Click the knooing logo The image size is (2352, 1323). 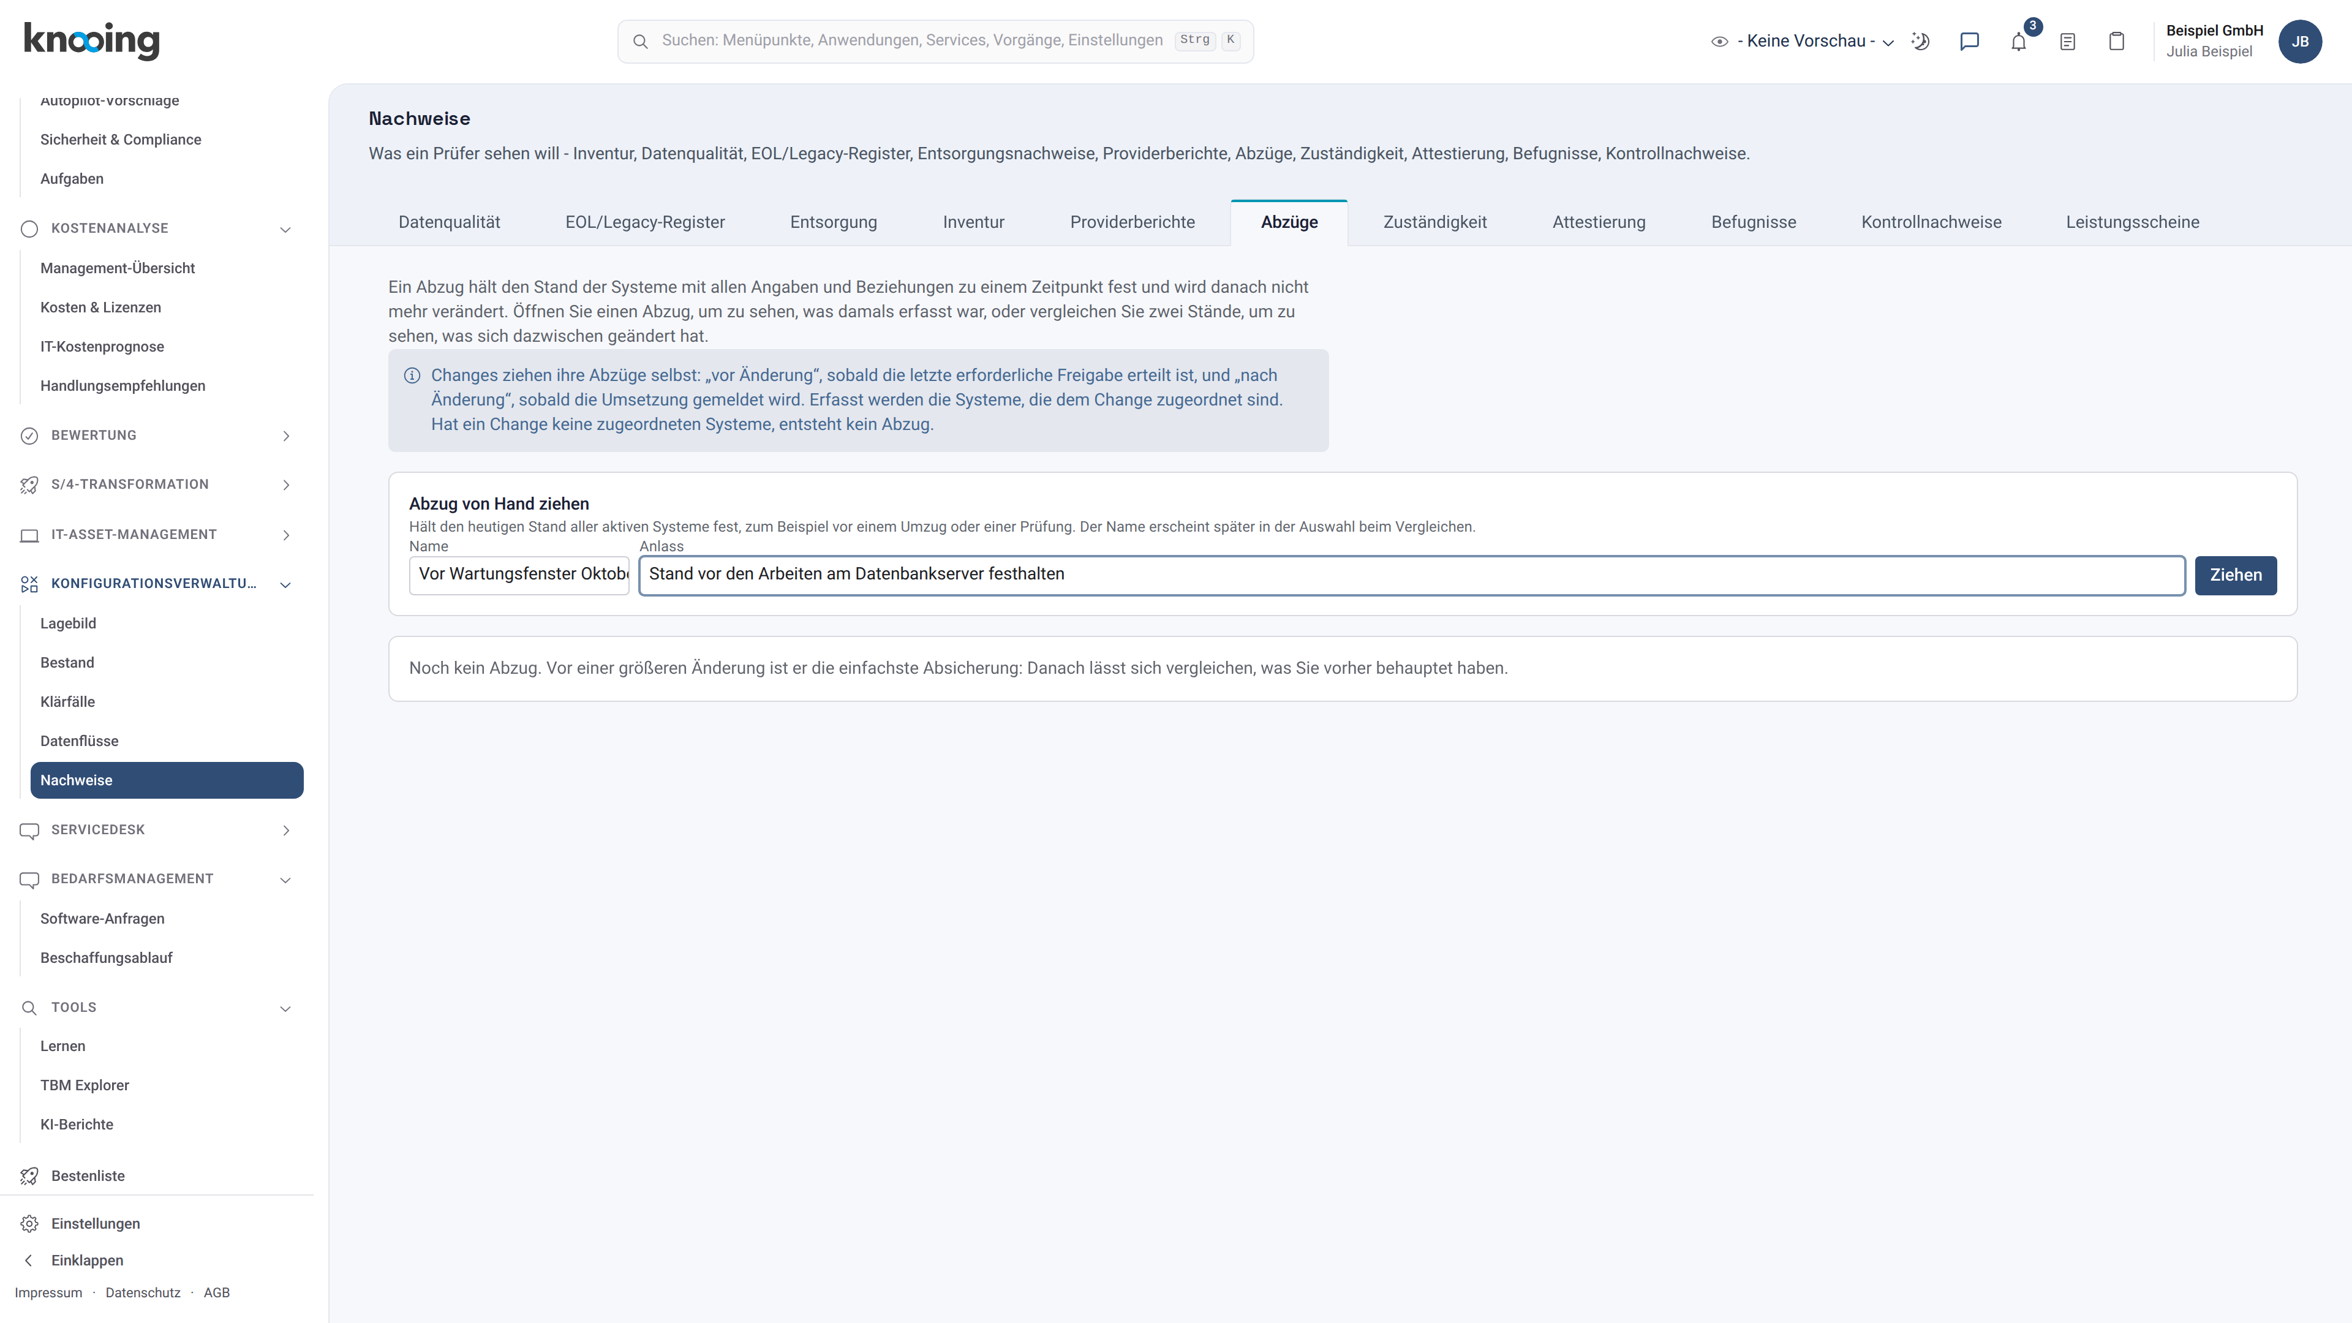pyautogui.click(x=91, y=40)
